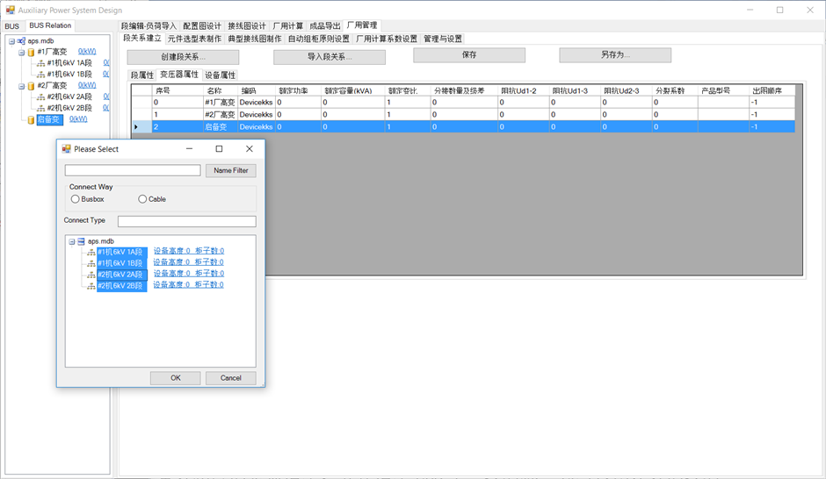Click the 导入段关系 button
826x479 pixels.
pyautogui.click(x=329, y=57)
